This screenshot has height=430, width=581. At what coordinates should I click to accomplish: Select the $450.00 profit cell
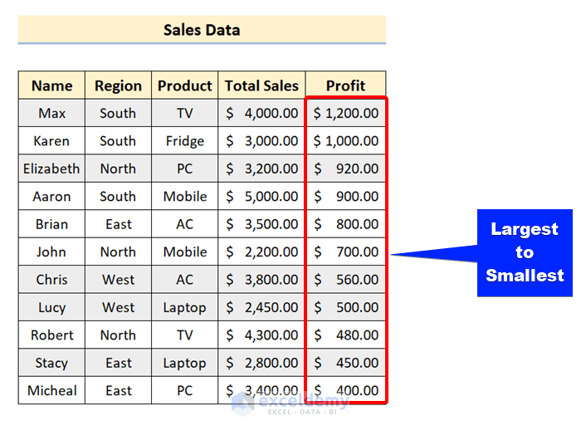point(345,363)
